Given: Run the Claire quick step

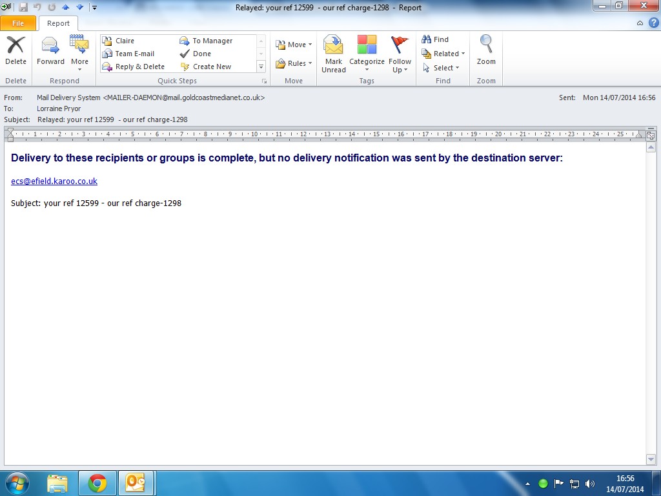Looking at the screenshot, I should (x=119, y=41).
